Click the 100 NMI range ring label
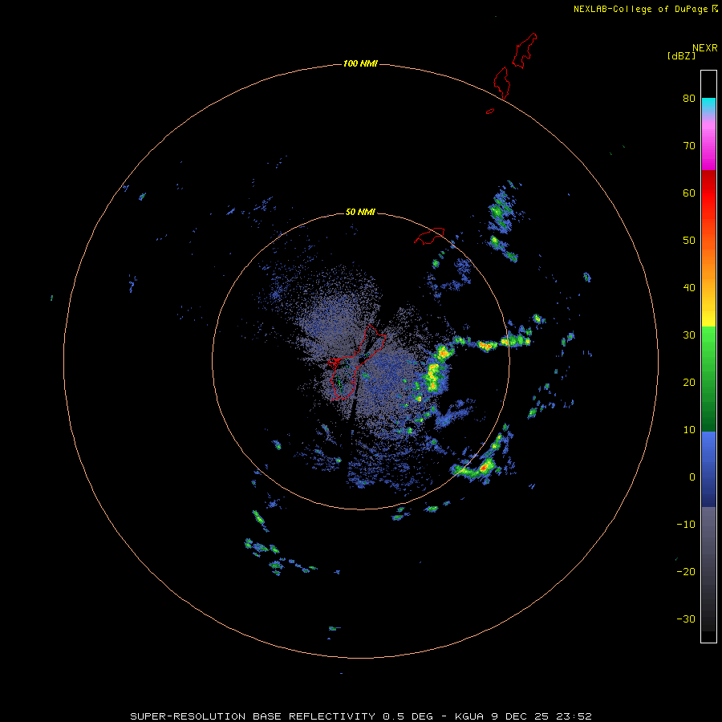Image resolution: width=722 pixels, height=722 pixels. [x=360, y=63]
